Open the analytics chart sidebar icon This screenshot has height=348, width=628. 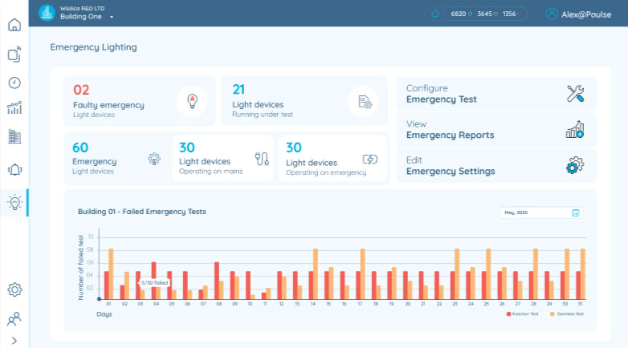(x=14, y=108)
